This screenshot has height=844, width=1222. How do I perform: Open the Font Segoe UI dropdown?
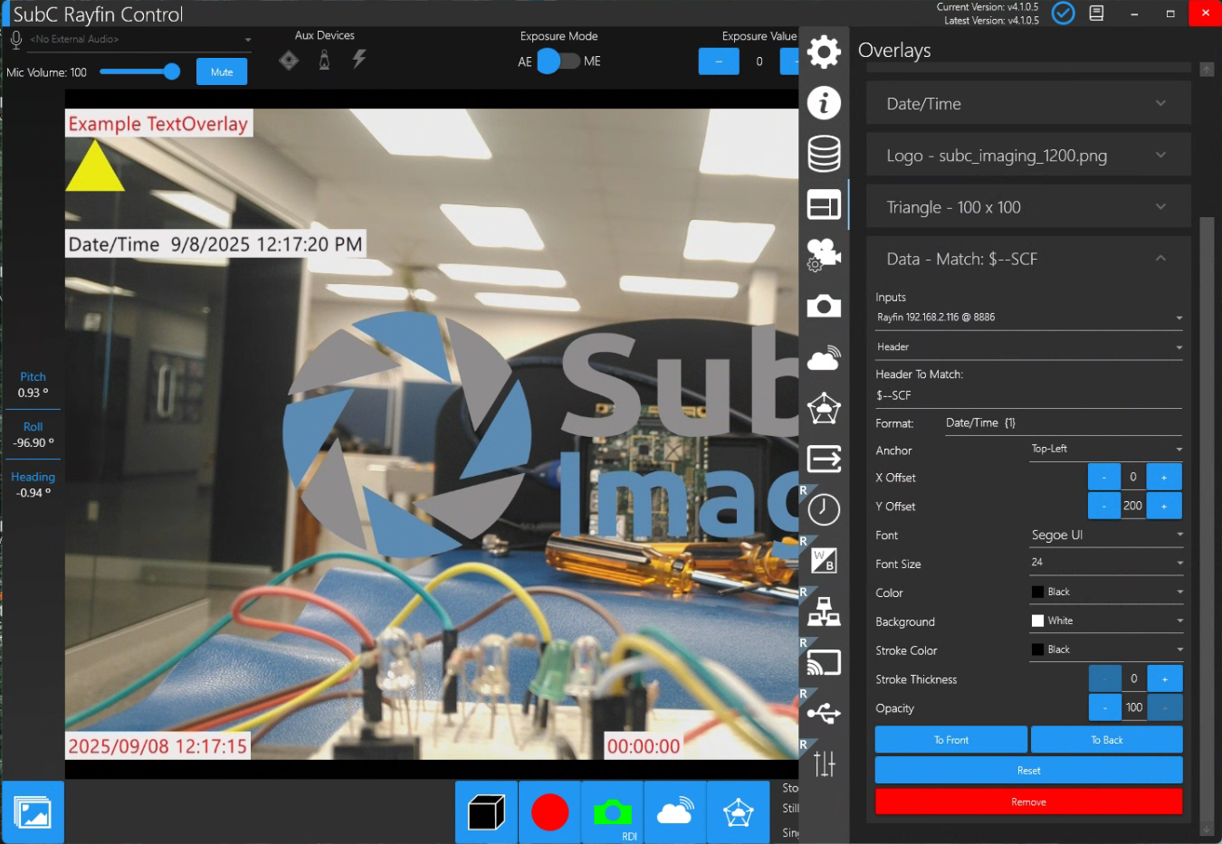click(1106, 536)
